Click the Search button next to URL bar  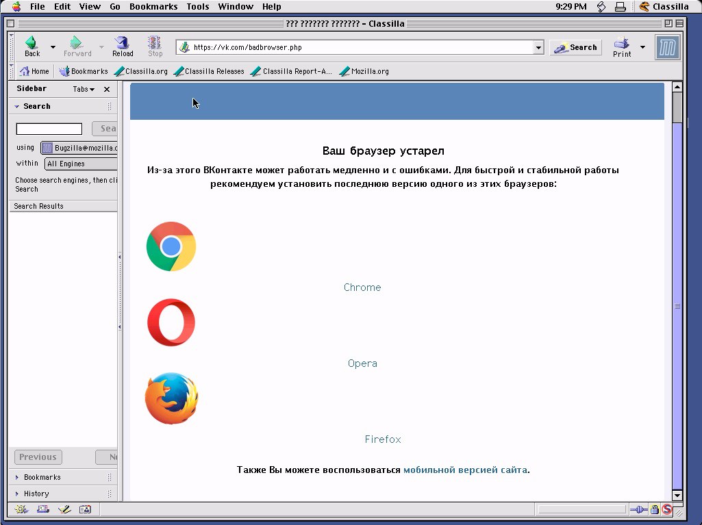(x=576, y=47)
